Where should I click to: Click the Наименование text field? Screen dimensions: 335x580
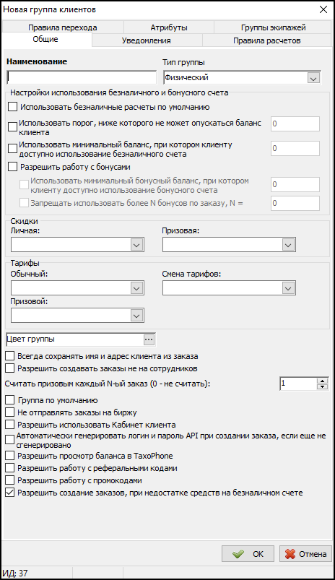(82, 77)
